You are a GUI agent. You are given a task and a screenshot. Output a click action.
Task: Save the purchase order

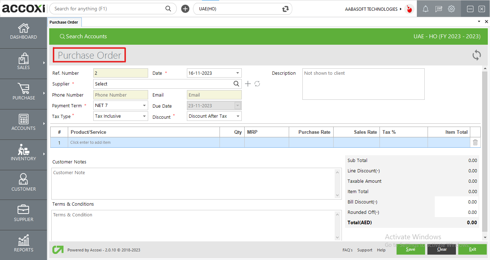click(410, 249)
